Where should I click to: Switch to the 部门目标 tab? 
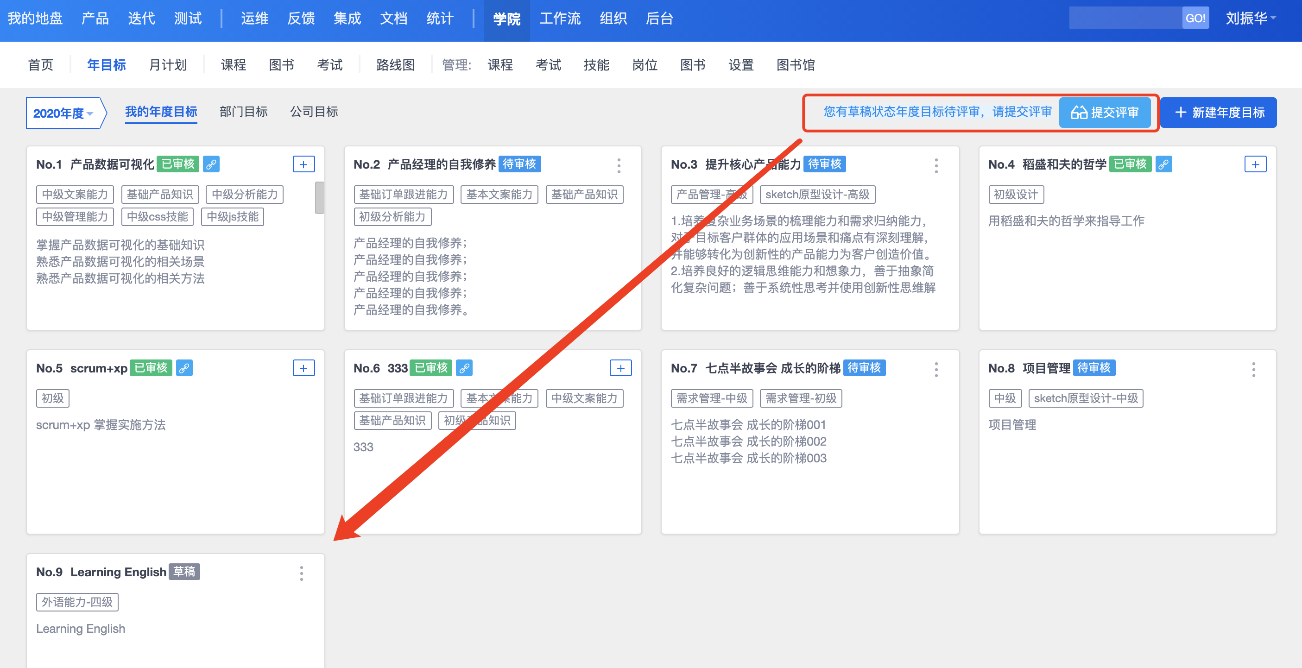(244, 112)
